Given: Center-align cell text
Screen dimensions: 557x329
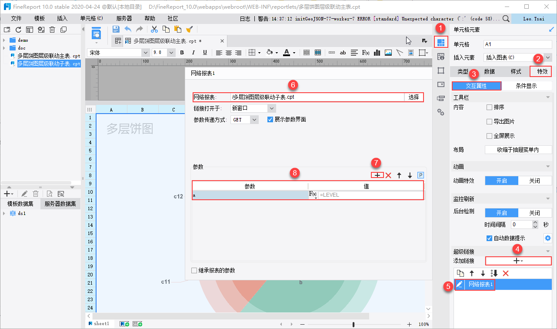Looking at the screenshot, I should 229,53.
